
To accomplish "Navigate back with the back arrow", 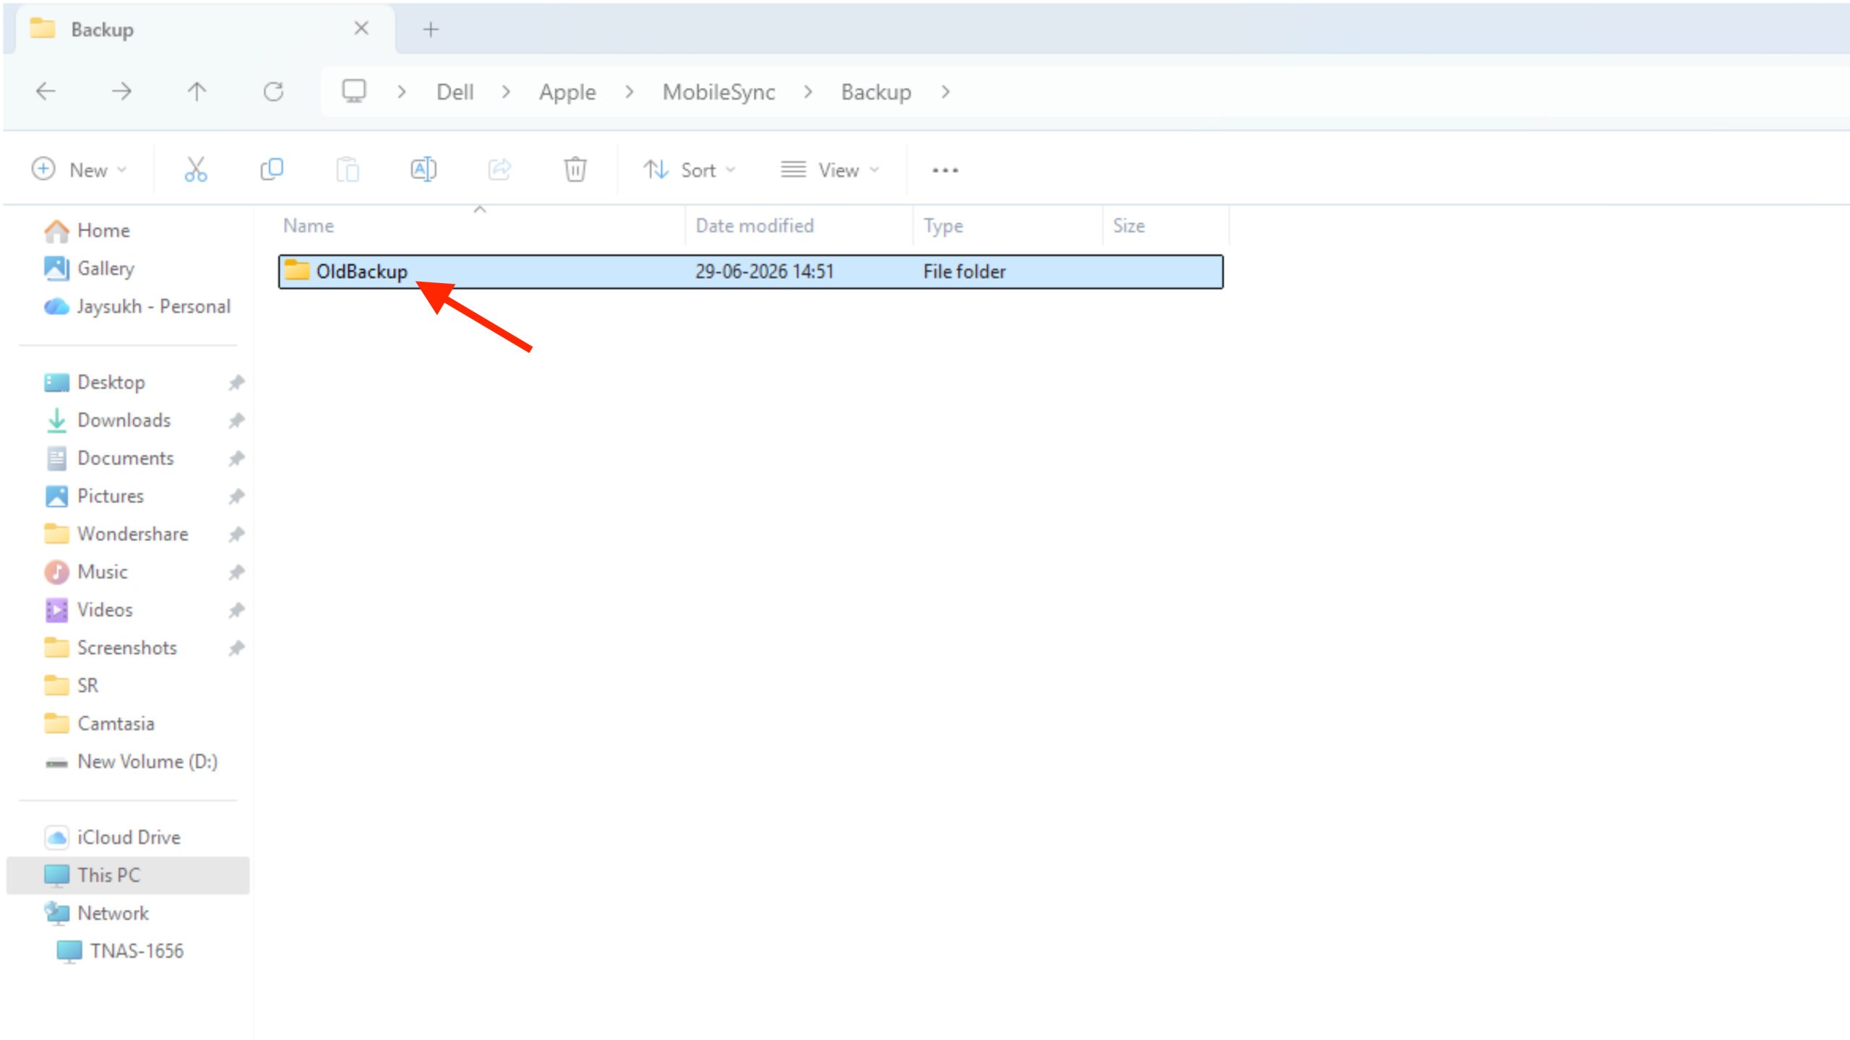I will (x=46, y=92).
